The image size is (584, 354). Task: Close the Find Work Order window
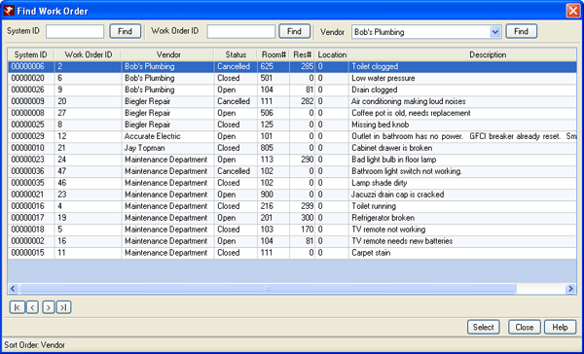point(573,11)
